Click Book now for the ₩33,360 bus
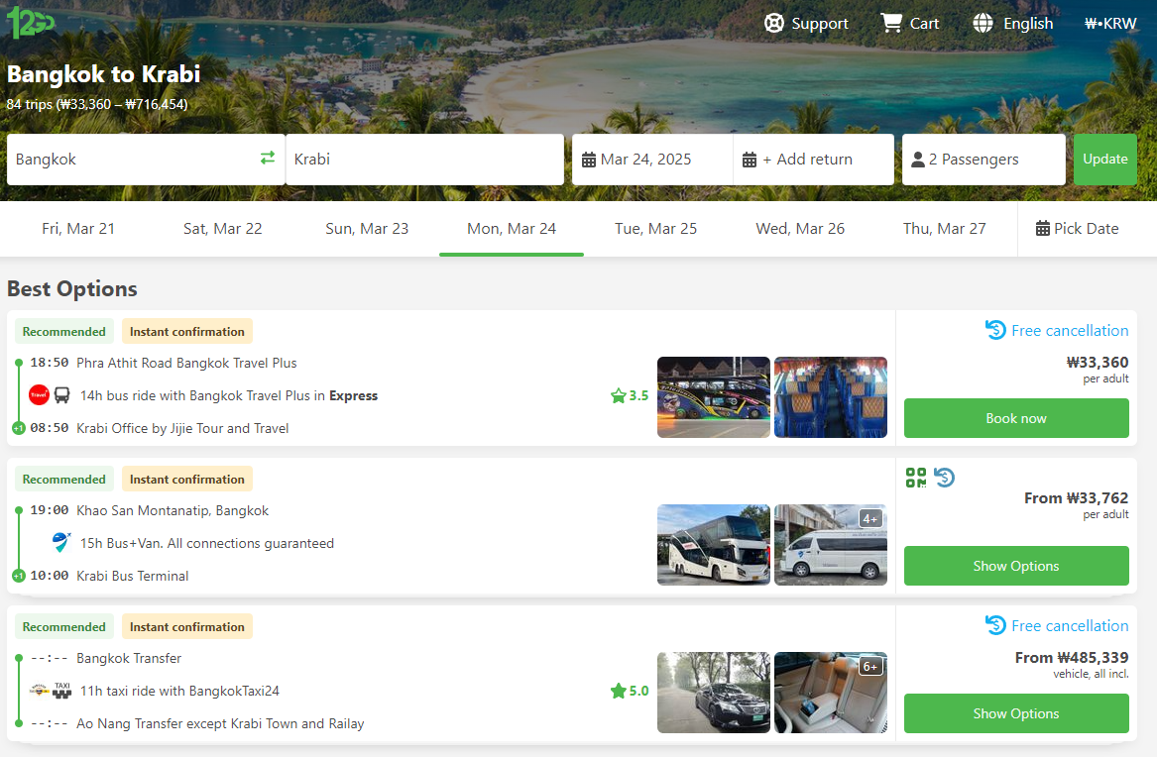 [1016, 418]
